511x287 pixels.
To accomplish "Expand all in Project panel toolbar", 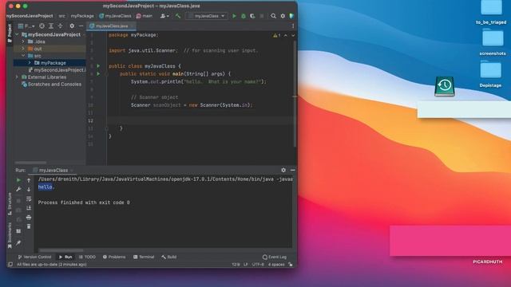I will [51, 26].
